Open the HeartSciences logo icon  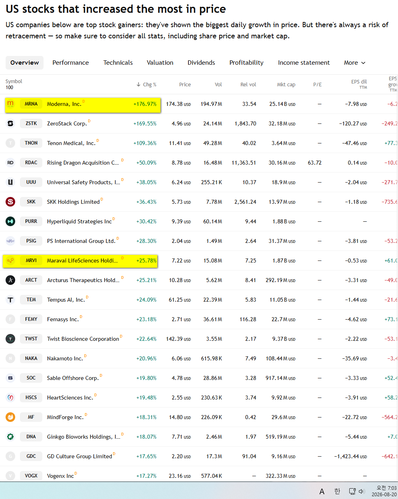10,398
